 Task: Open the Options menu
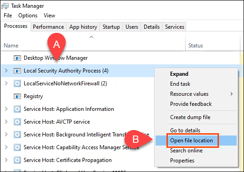28,16
